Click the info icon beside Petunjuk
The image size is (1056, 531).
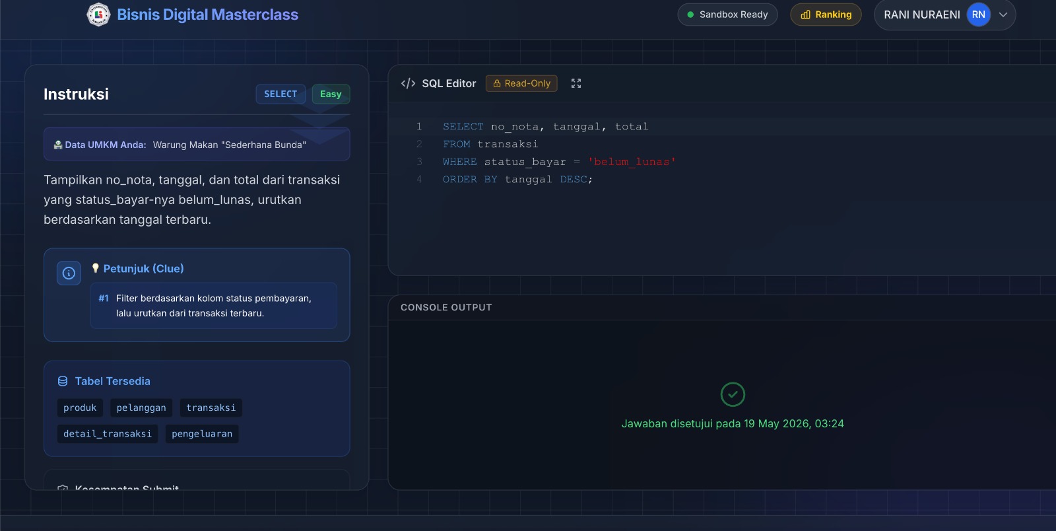(x=69, y=273)
